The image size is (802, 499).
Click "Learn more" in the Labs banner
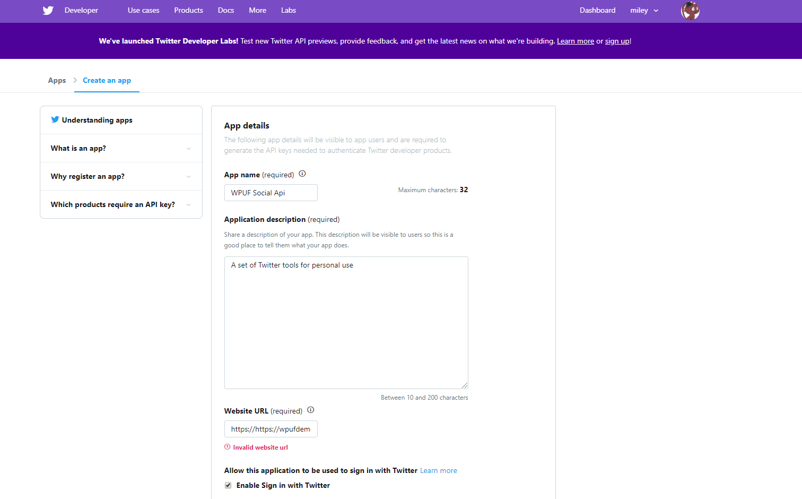(x=575, y=41)
